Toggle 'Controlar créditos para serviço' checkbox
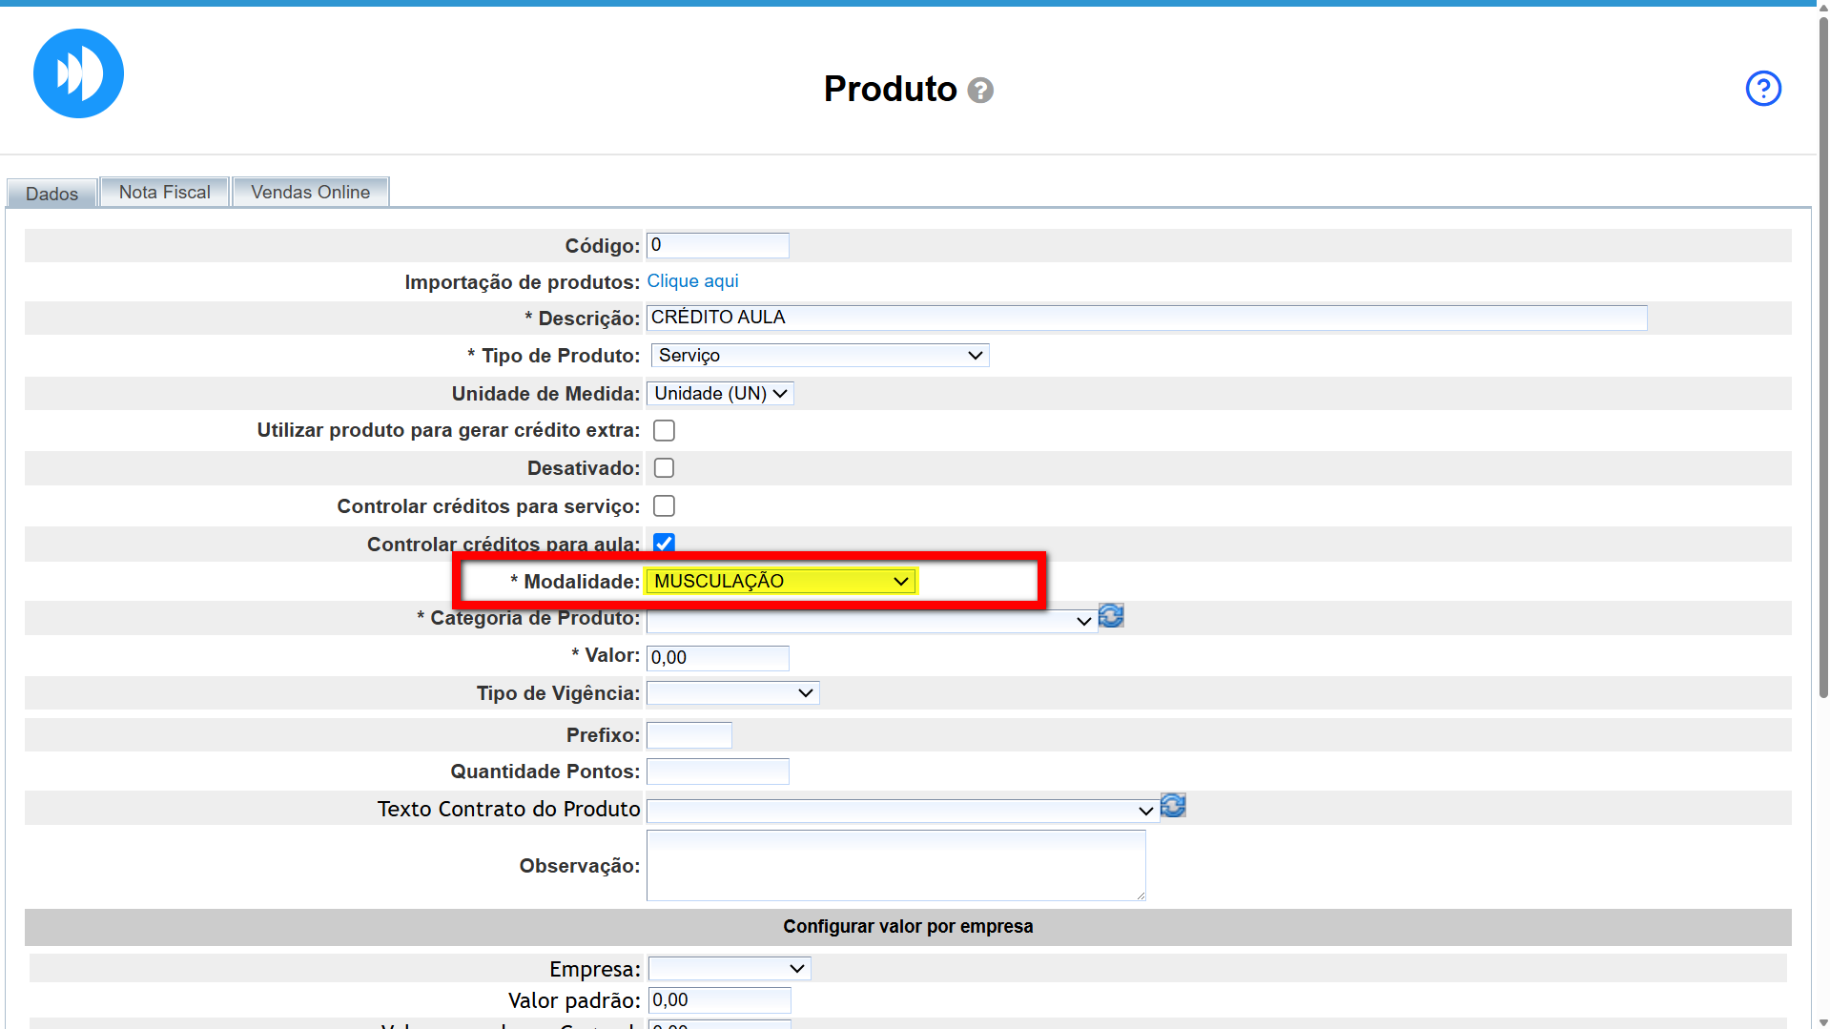Viewport: 1830px width, 1029px height. [664, 506]
